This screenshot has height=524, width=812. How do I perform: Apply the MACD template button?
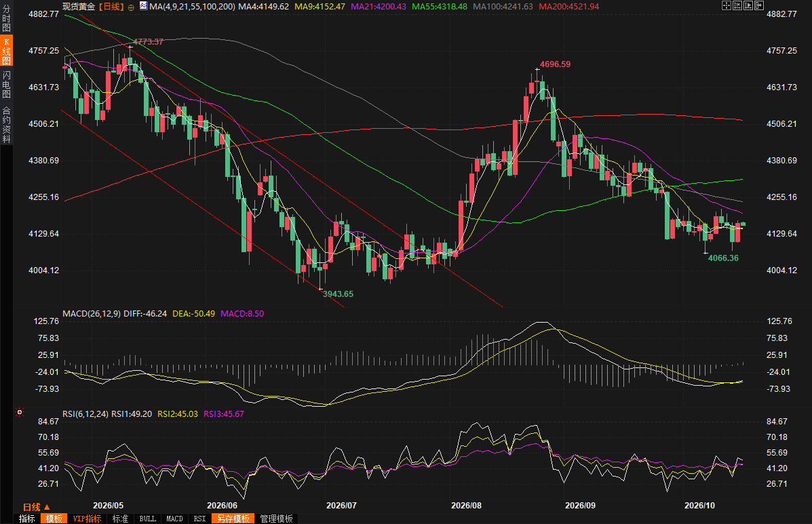[174, 519]
